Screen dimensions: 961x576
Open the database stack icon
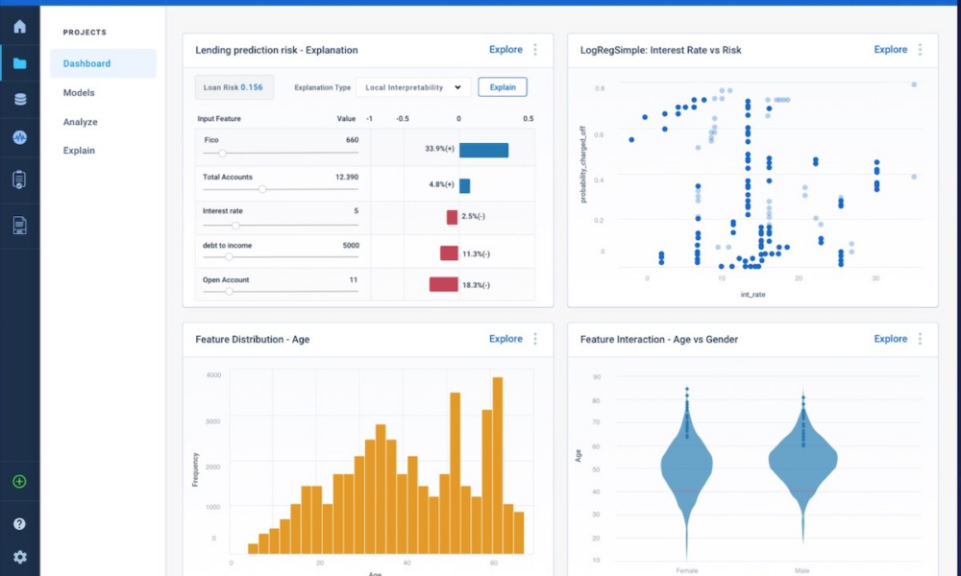pyautogui.click(x=19, y=99)
